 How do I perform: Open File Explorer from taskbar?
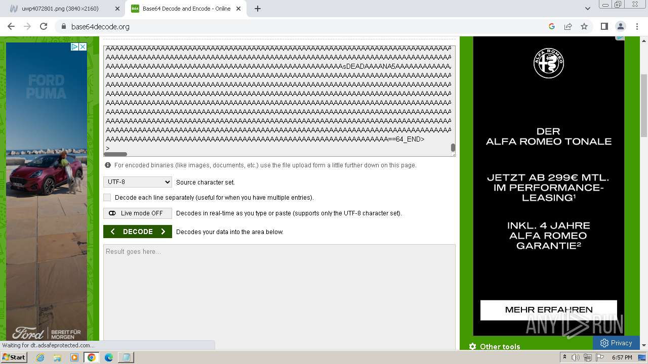point(57,357)
